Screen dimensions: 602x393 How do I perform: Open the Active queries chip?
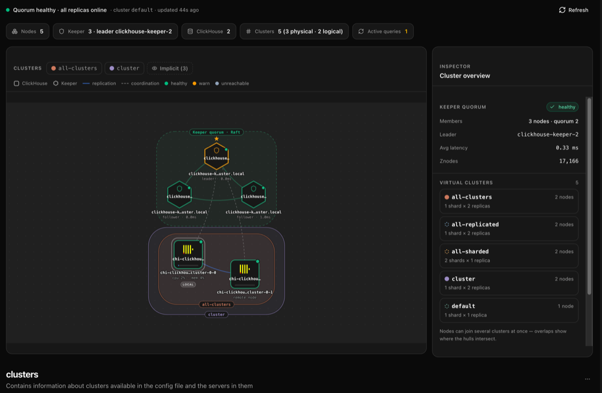tap(383, 32)
